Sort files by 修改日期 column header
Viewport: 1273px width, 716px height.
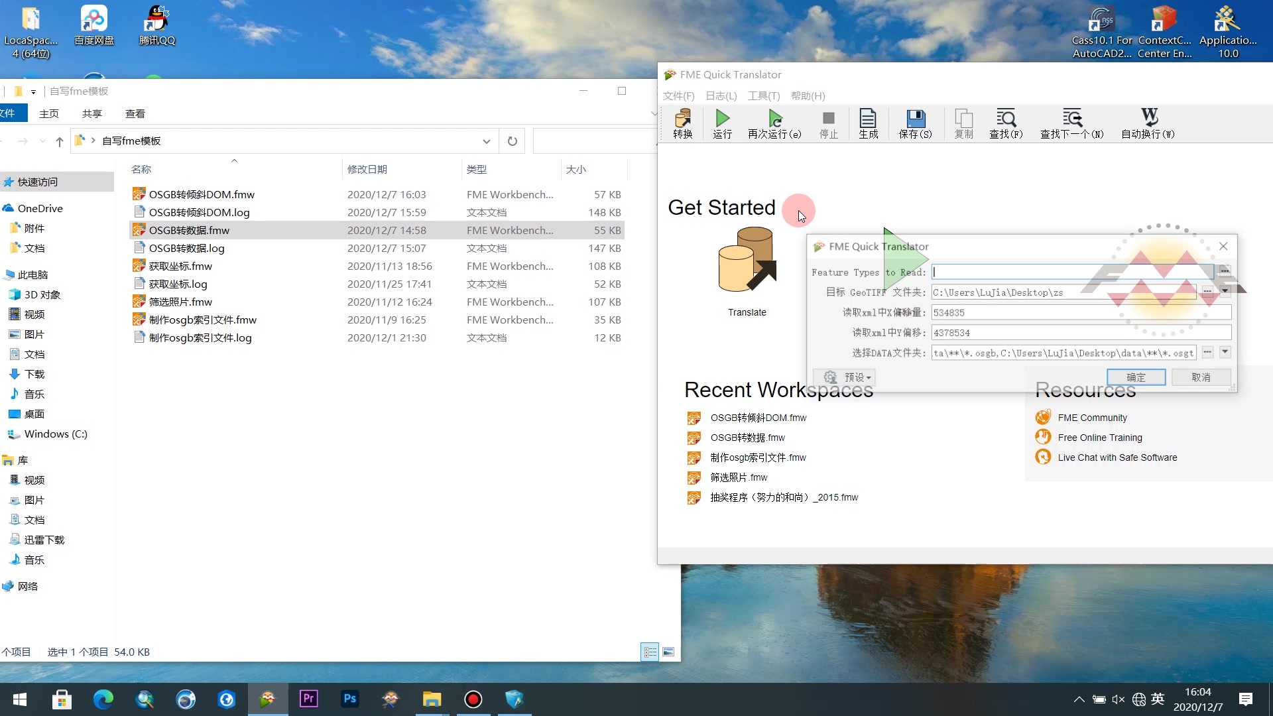367,170
